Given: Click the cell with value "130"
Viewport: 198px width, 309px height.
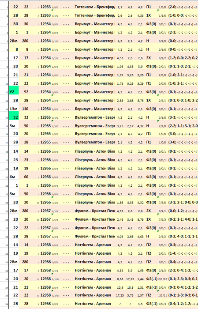Looking at the screenshot, I should (25, 109).
